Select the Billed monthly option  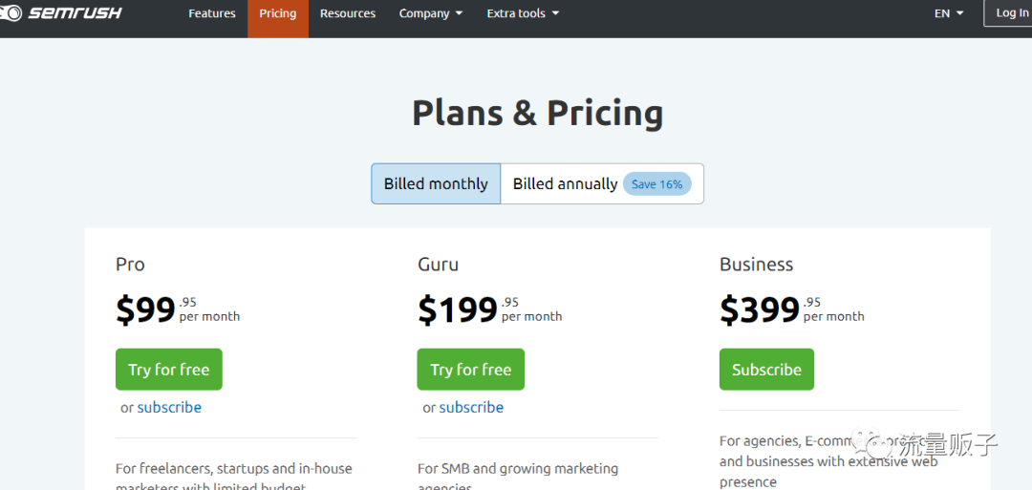(436, 183)
